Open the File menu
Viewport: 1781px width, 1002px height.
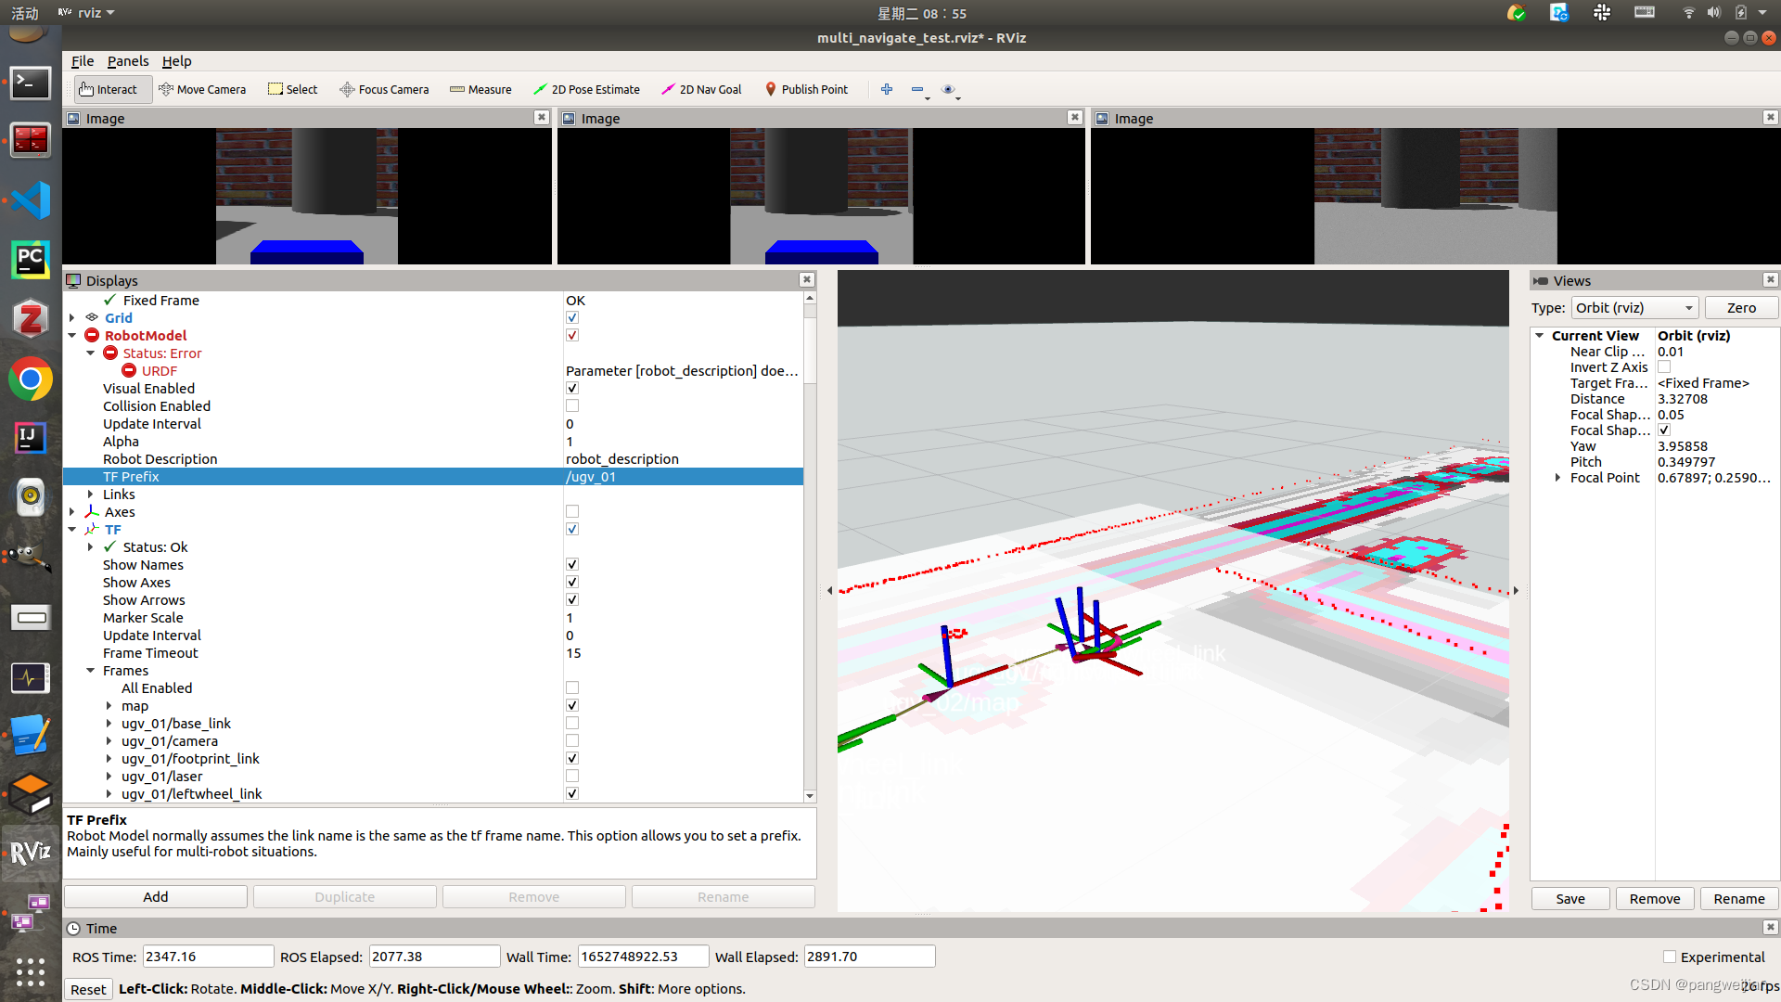(x=83, y=61)
